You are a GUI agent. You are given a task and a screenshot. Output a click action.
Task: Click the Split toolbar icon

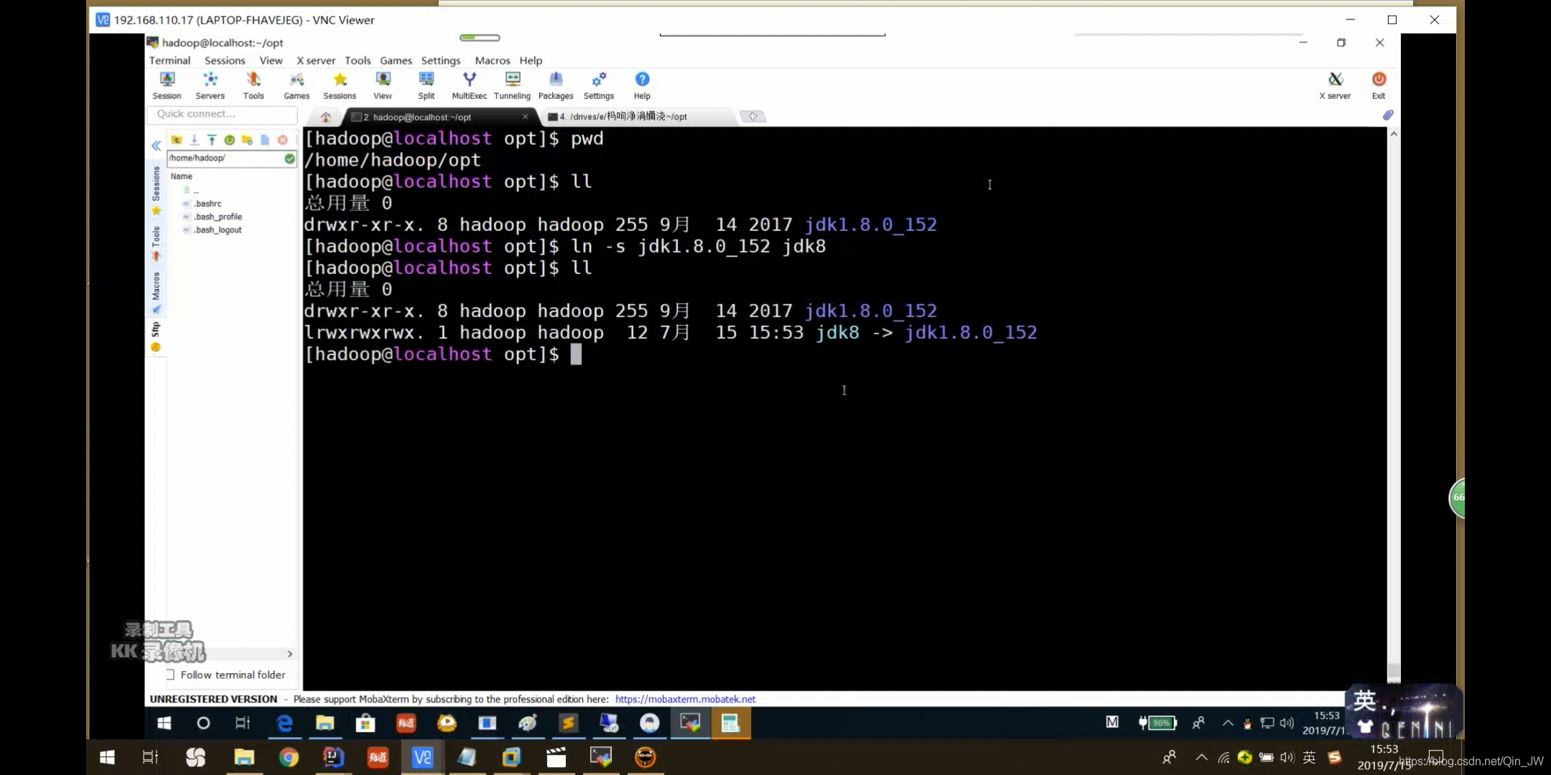coord(427,85)
